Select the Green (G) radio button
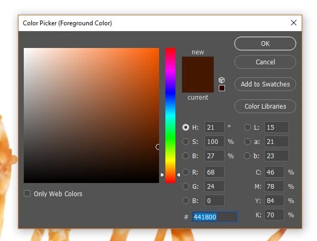This screenshot has height=241, width=317. (185, 186)
